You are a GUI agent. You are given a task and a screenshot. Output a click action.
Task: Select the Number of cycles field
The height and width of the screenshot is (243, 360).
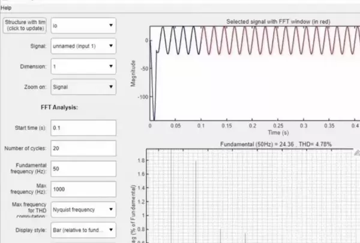(83, 148)
